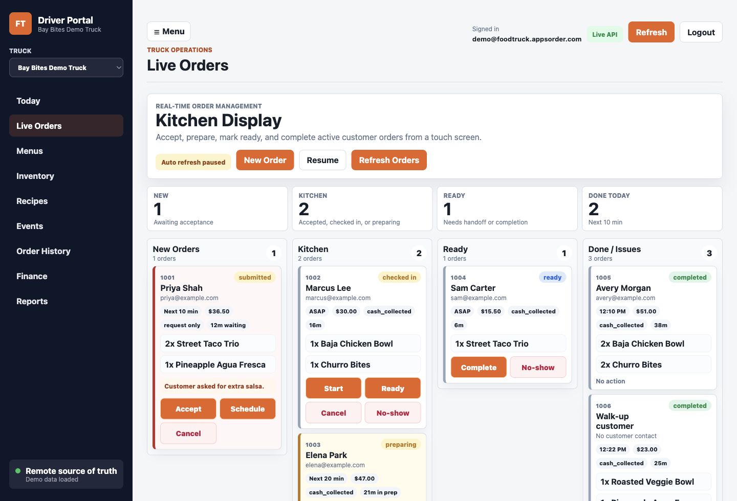
Task: Click the Elena Park order name
Action: (326, 455)
